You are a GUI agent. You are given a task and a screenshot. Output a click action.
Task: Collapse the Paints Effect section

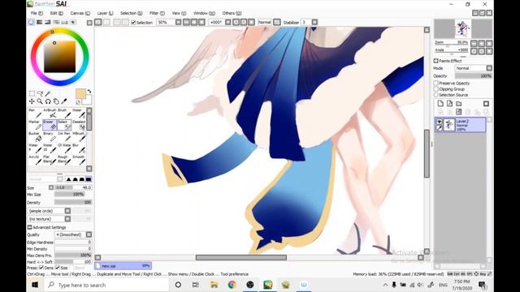click(436, 61)
